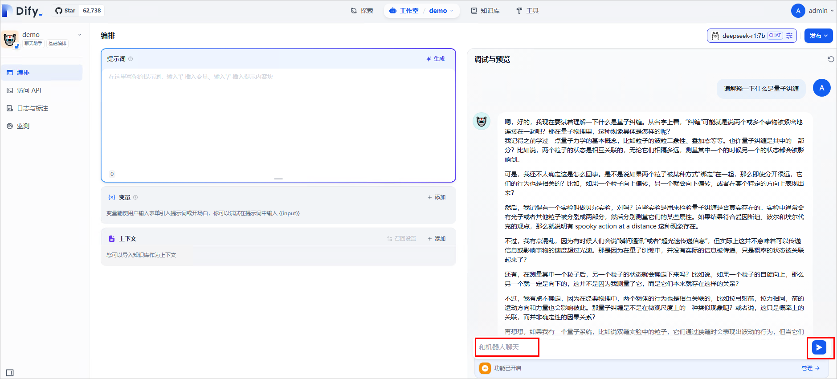Click the help icon beside 提示词

pos(131,59)
